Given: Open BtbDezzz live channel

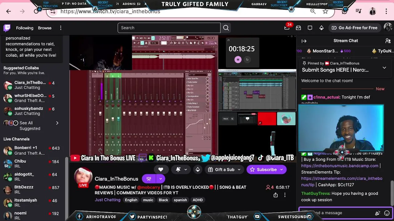Looking at the screenshot, I should [x=31, y=190].
